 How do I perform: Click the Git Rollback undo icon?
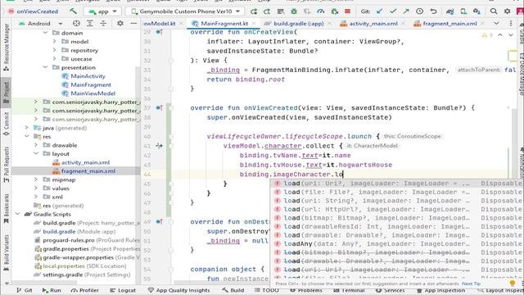(433, 11)
